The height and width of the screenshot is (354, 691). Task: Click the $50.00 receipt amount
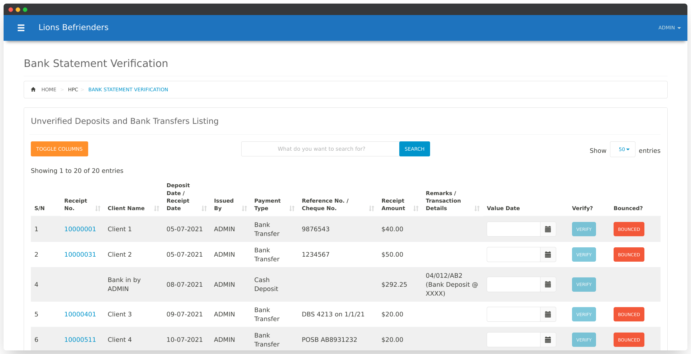(392, 254)
